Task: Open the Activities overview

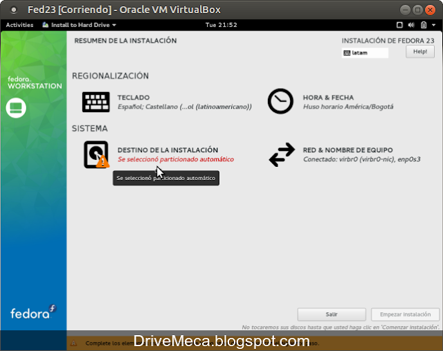Action: (19, 25)
